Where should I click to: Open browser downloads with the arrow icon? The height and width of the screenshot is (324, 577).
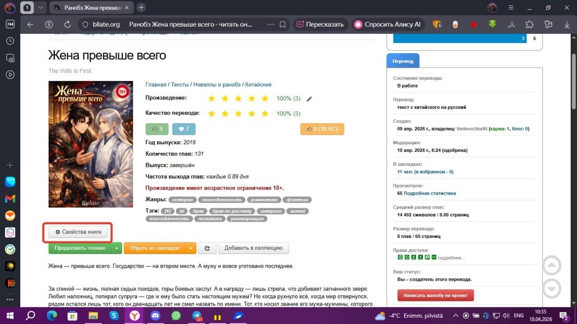point(567,24)
